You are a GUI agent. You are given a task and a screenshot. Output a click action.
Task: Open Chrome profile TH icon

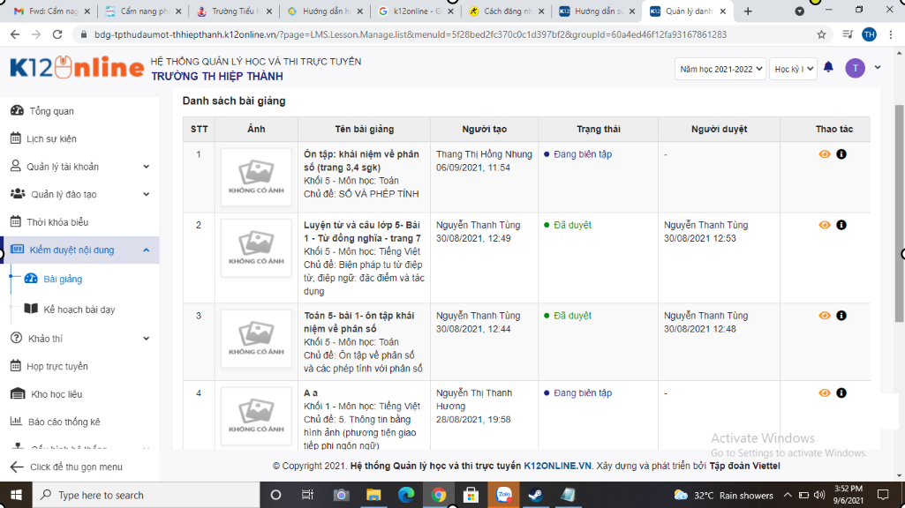pyautogui.click(x=869, y=34)
